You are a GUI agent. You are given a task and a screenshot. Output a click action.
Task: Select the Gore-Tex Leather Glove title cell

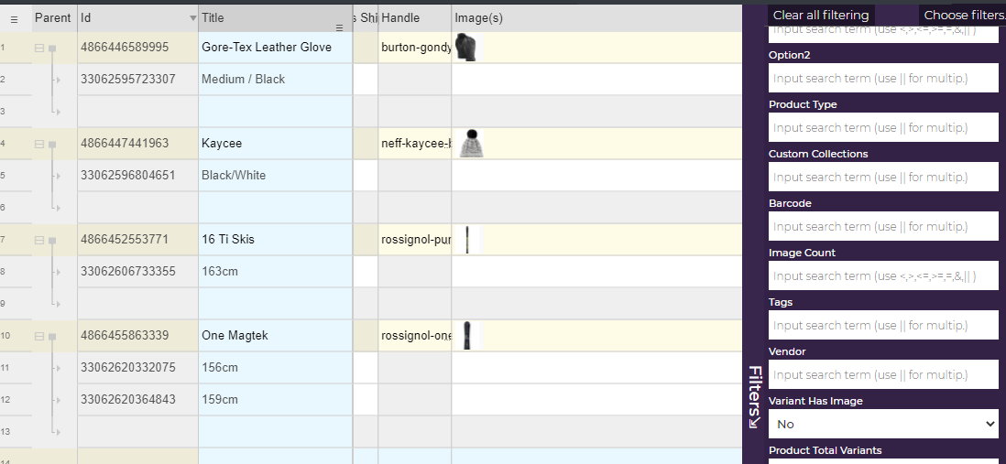[x=275, y=48]
